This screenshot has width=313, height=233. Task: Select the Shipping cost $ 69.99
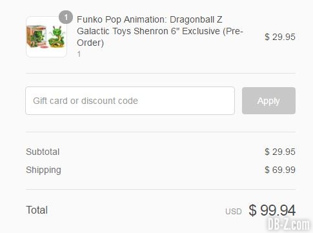tap(280, 170)
